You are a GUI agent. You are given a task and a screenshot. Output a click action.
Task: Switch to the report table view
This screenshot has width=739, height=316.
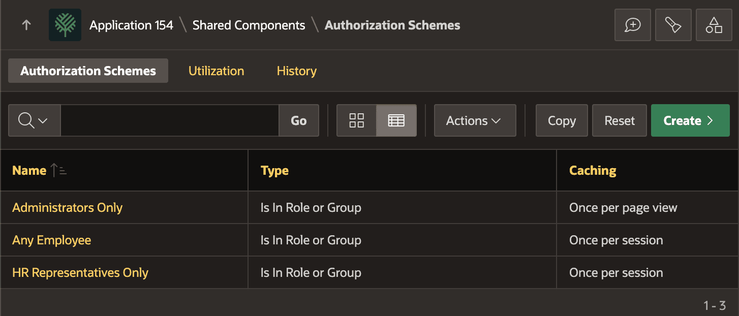click(396, 120)
